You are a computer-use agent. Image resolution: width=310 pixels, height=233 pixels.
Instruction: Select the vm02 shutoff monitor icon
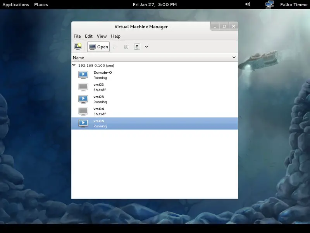pos(83,87)
